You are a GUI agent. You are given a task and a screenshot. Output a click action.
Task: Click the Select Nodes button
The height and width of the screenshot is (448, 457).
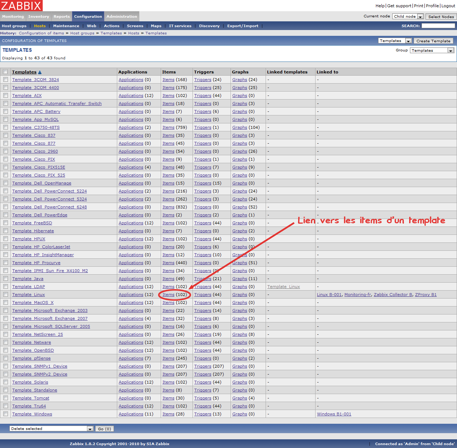[x=441, y=17]
